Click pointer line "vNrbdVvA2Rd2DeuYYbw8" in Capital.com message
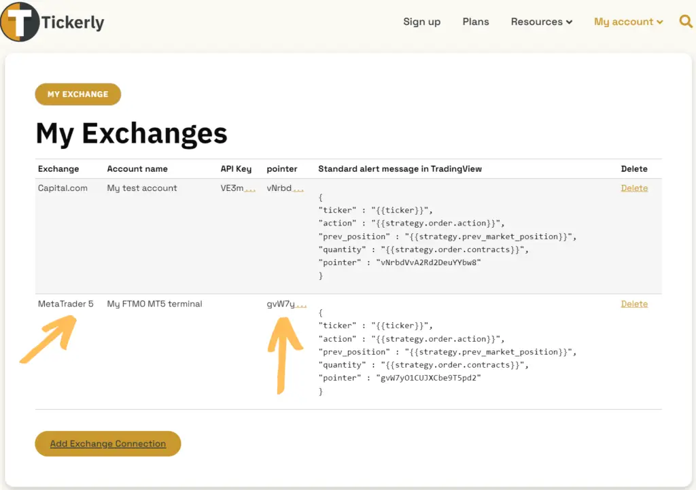The image size is (696, 490). (400, 262)
